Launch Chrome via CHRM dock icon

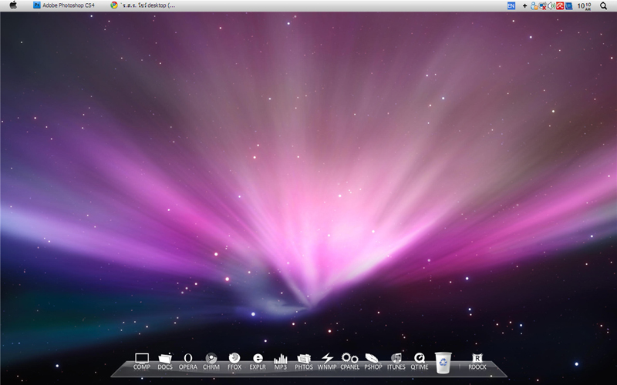(x=211, y=361)
